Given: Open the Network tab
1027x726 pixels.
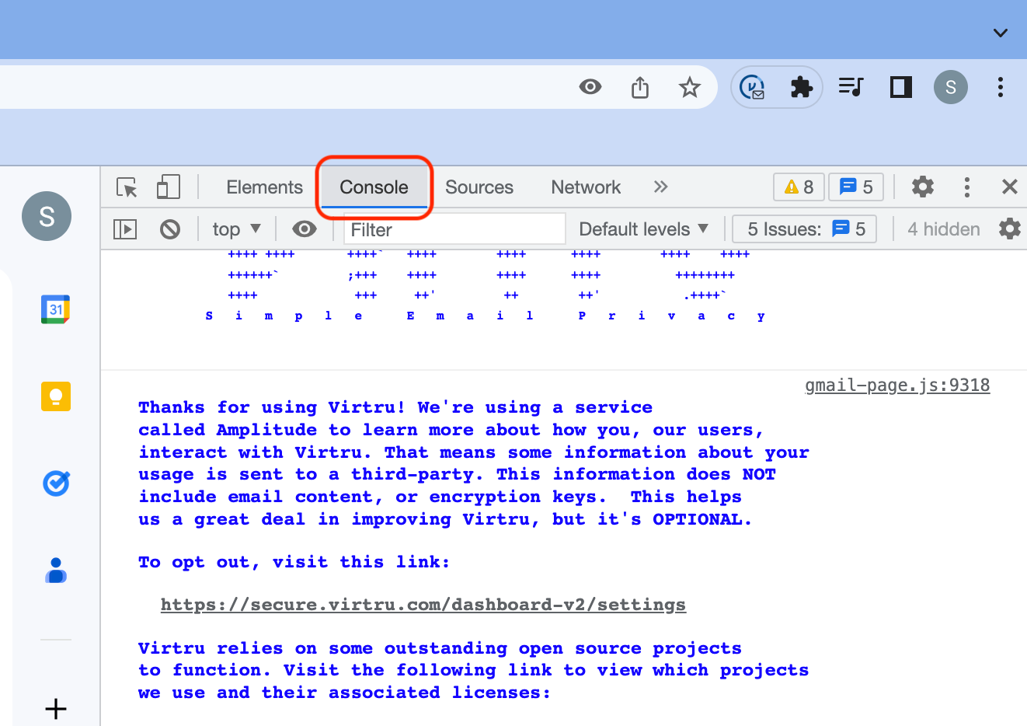Looking at the screenshot, I should 586,187.
